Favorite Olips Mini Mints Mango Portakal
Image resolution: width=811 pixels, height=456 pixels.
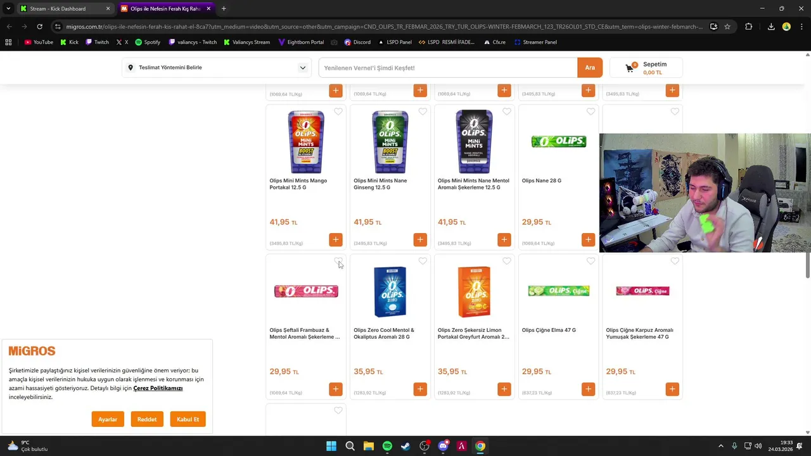[338, 111]
